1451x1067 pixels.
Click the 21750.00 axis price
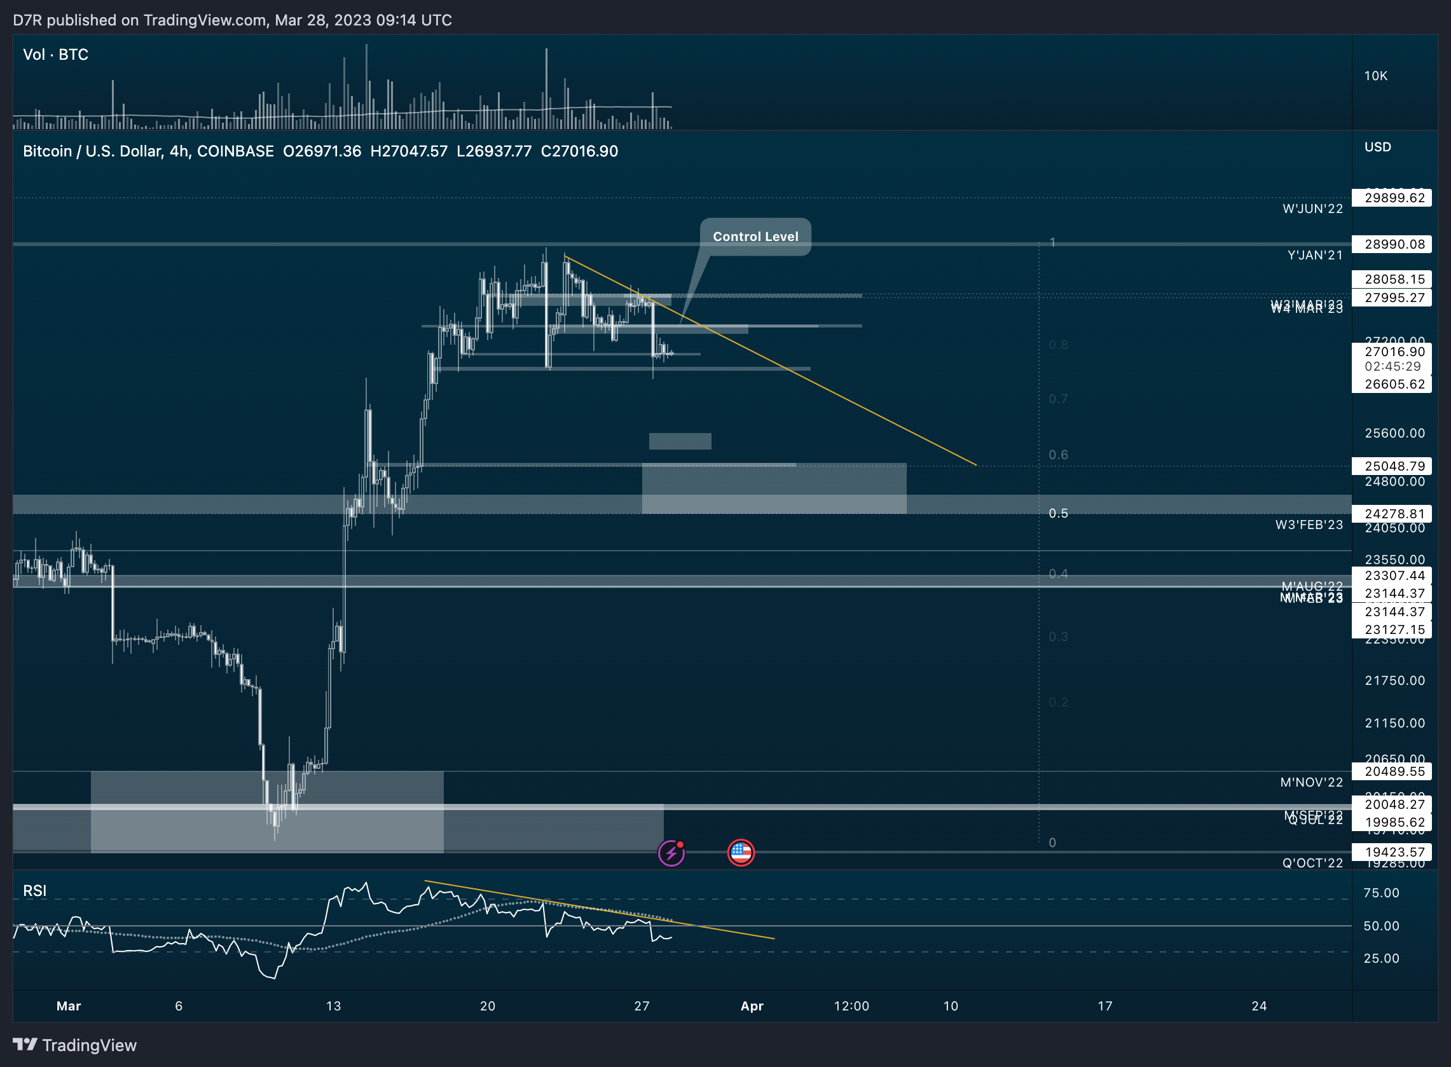1395,681
